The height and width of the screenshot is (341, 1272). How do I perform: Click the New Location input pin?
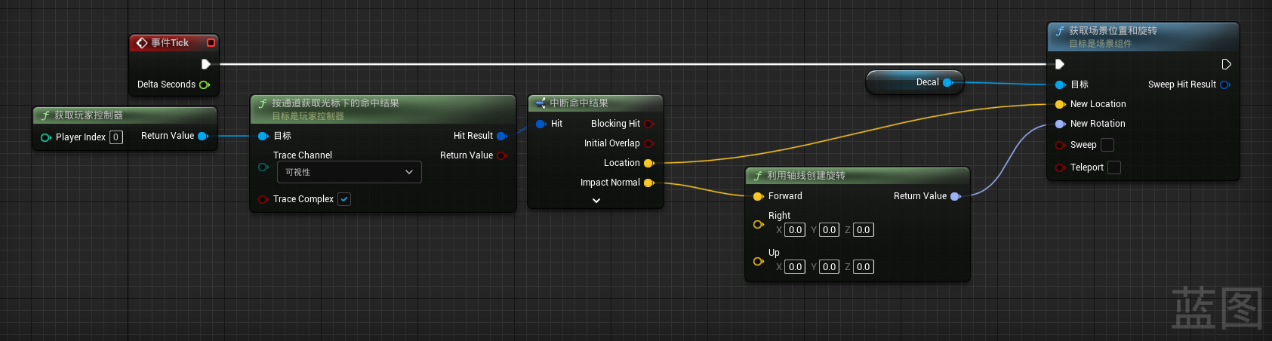1060,104
